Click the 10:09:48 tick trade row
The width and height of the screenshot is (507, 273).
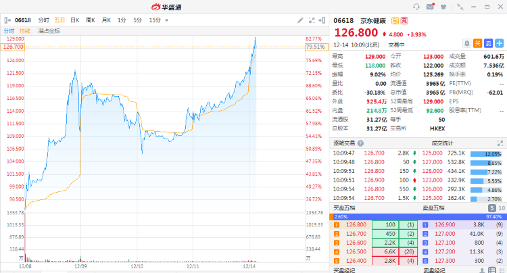pos(375,162)
